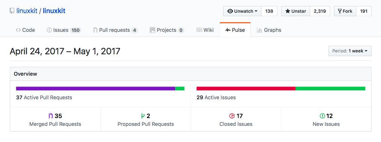
Task: Open 2 Proposed Pull Requests link
Action: tap(146, 120)
